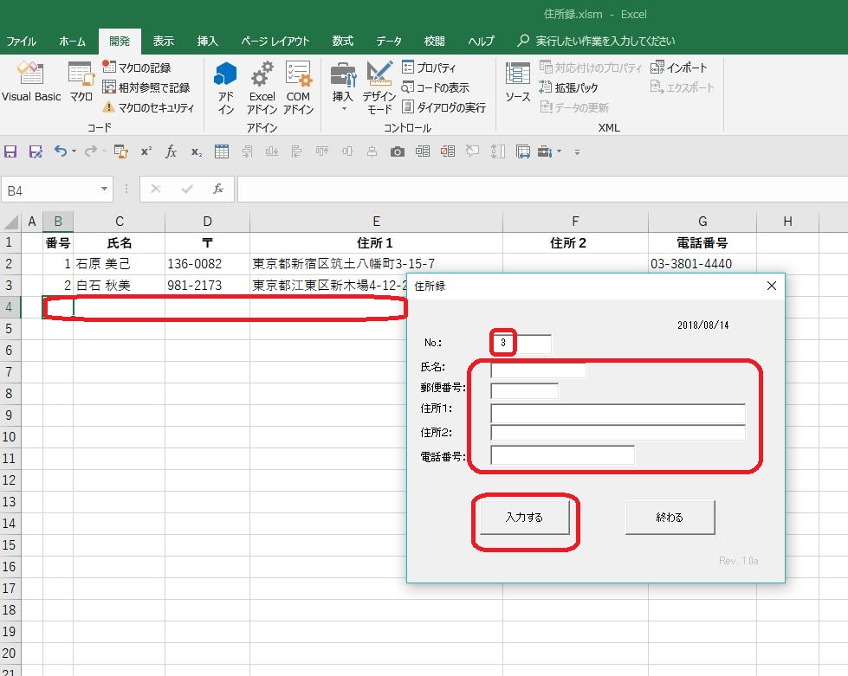This screenshot has width=848, height=676.
Task: Click Insert Function fx beside formula bar
Action: coord(218,190)
